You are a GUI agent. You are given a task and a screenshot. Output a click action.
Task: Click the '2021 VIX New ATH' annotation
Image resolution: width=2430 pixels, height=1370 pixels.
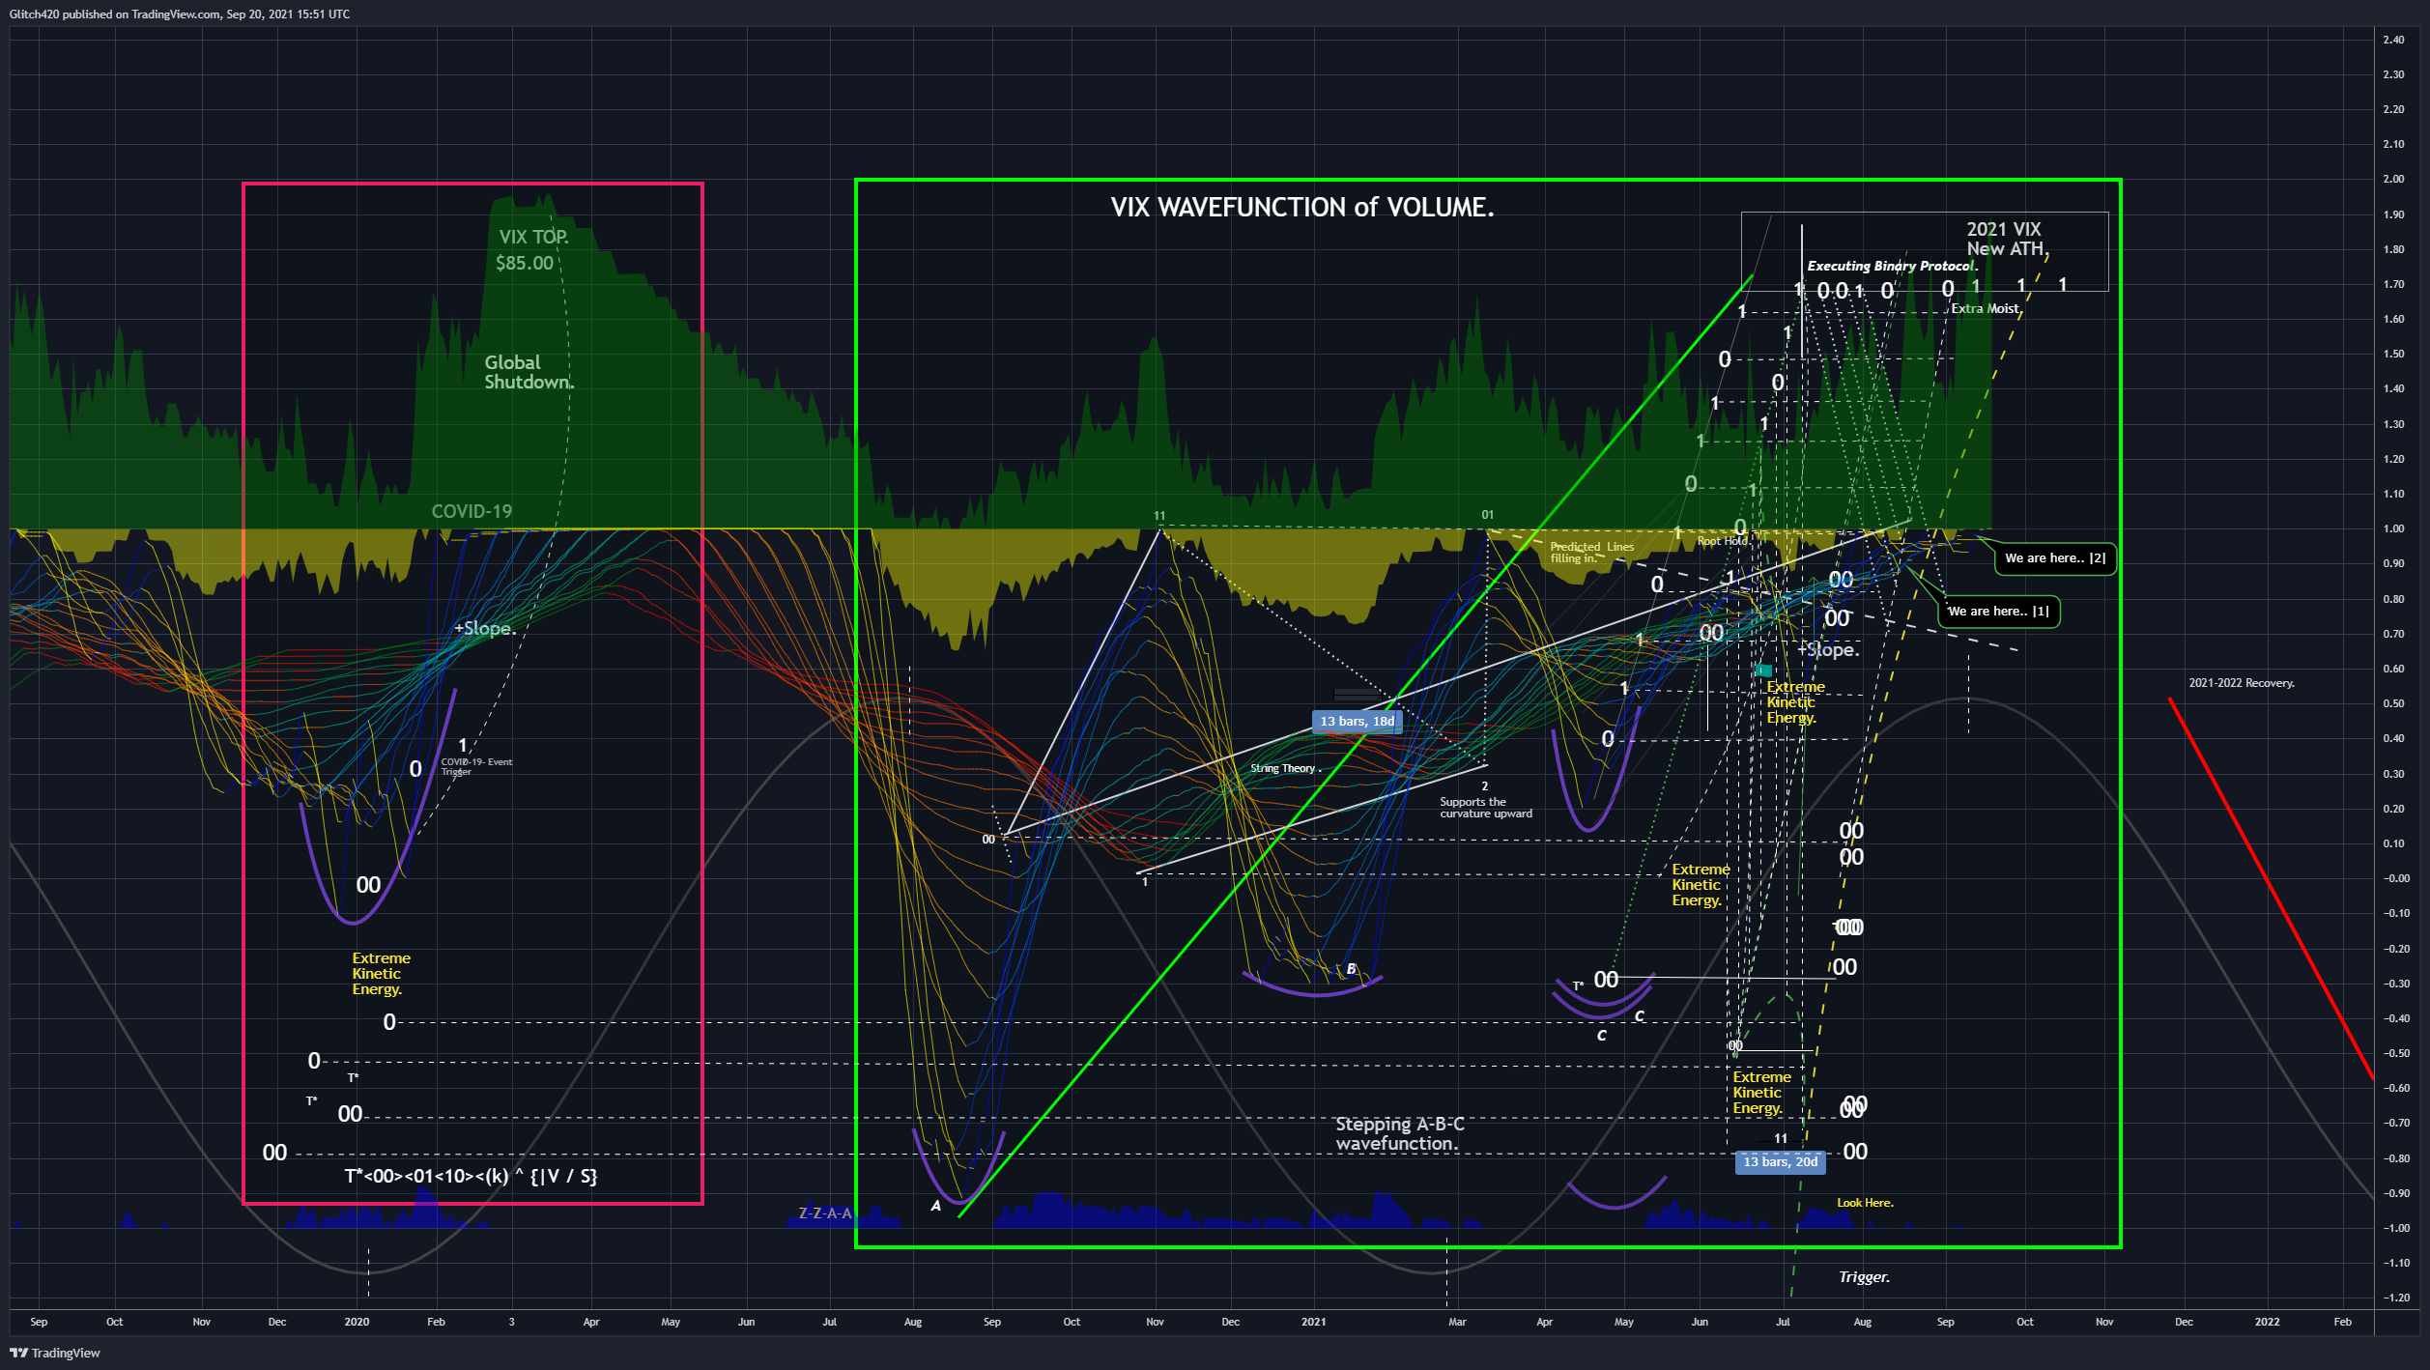click(x=2007, y=239)
